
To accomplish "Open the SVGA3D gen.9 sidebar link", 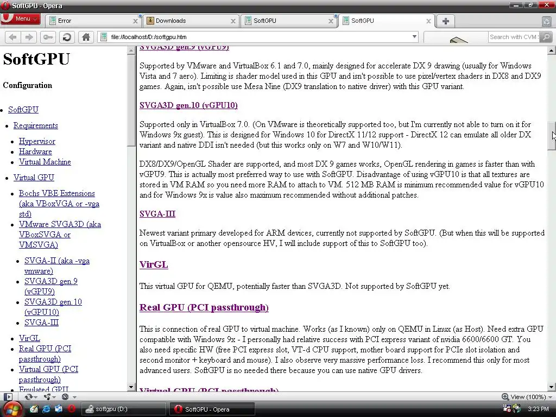I will click(50, 286).
